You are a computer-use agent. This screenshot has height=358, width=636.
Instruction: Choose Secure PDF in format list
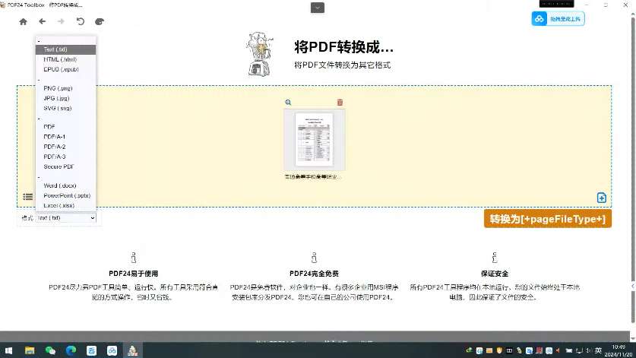click(x=65, y=166)
